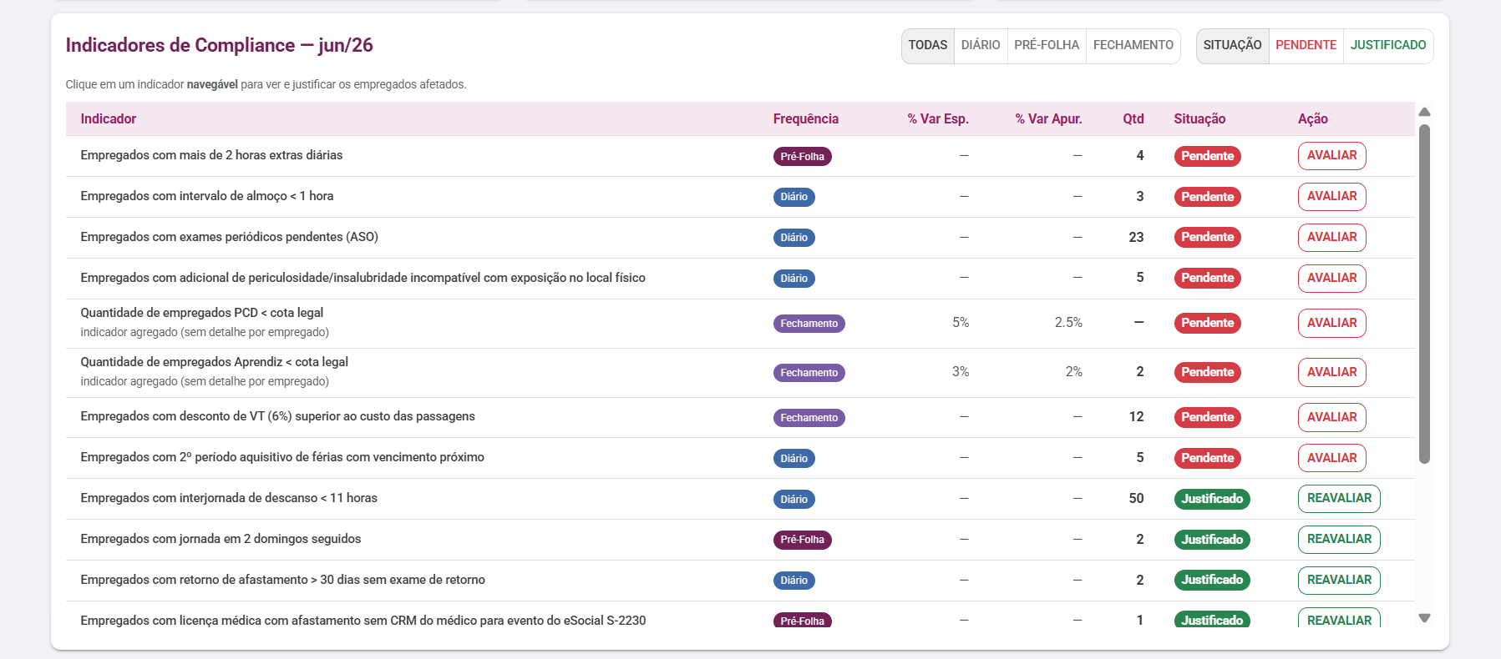Re-evaluate the 2 domingos seguidos indicator
Screen dimensions: 1501x659
pos(1339,540)
